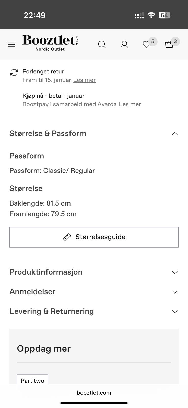The width and height of the screenshot is (188, 408).
Task: Tap the cart count badge 3
Action: pos(175,41)
